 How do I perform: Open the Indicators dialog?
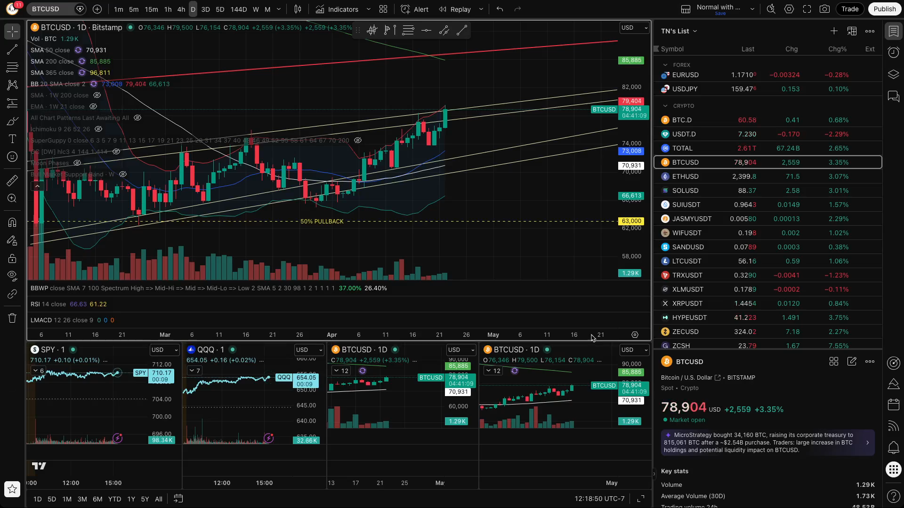coord(338,9)
